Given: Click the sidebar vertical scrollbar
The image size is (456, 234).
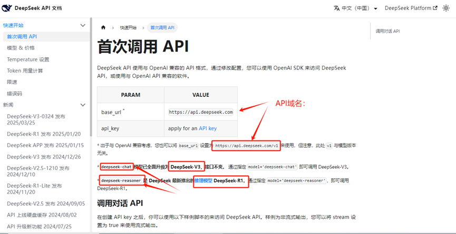Looking at the screenshot, I should [91, 77].
